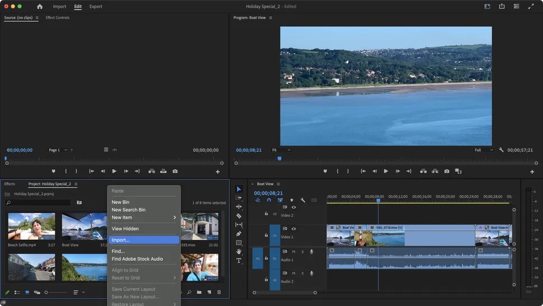Switch to the Effects panel tab

tap(10, 184)
